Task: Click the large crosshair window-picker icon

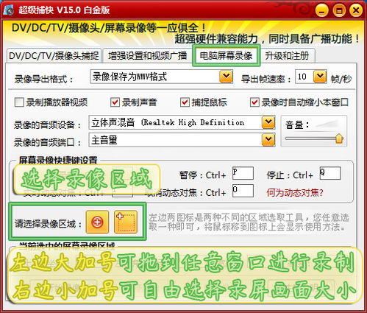Action: click(x=97, y=222)
